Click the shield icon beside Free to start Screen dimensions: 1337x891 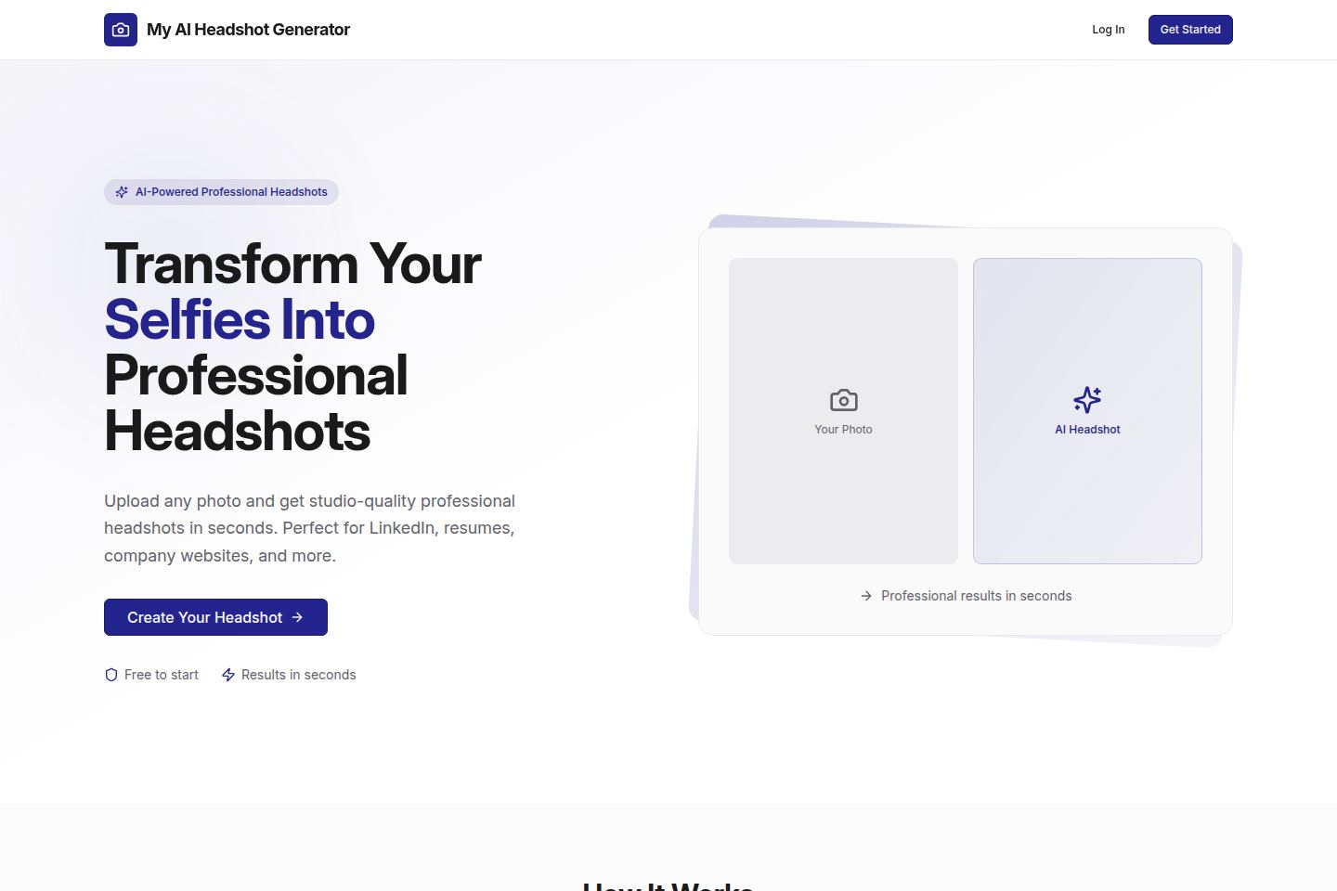coord(111,675)
